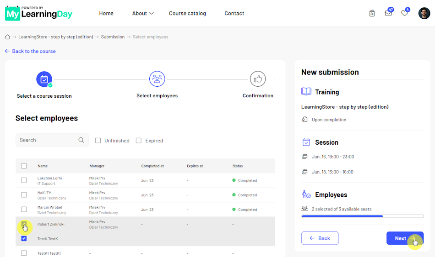Click the Submission breadcrumb link
Screen dimensions: 435x257
coord(113,37)
